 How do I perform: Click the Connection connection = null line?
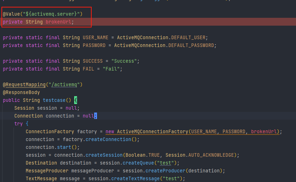[x=56, y=116]
